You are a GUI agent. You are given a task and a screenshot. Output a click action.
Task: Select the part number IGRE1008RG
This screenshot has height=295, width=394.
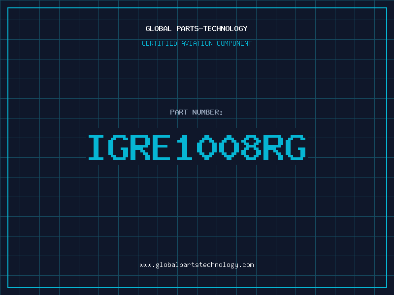pyautogui.click(x=197, y=147)
